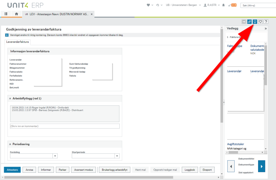Image resolution: width=276 pixels, height=180 pixels.
Task: Open the recent history clock icon
Action: [x=158, y=5]
